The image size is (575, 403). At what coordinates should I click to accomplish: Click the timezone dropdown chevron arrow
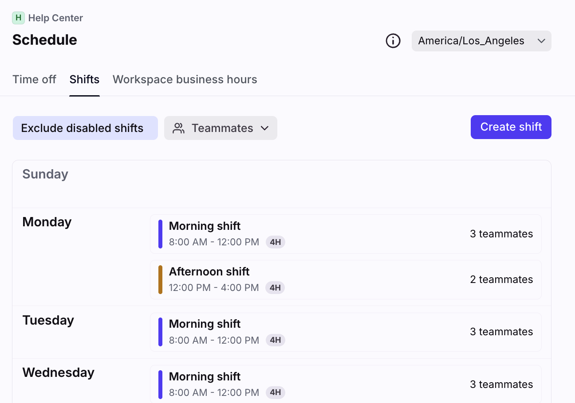click(541, 41)
